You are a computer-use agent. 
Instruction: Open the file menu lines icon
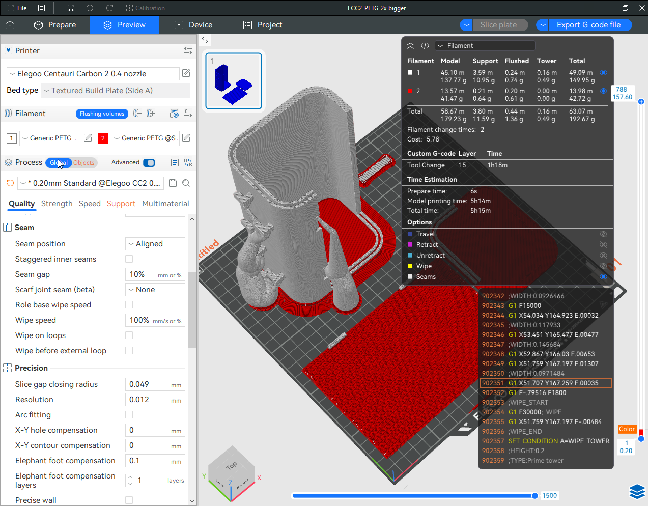[42, 8]
